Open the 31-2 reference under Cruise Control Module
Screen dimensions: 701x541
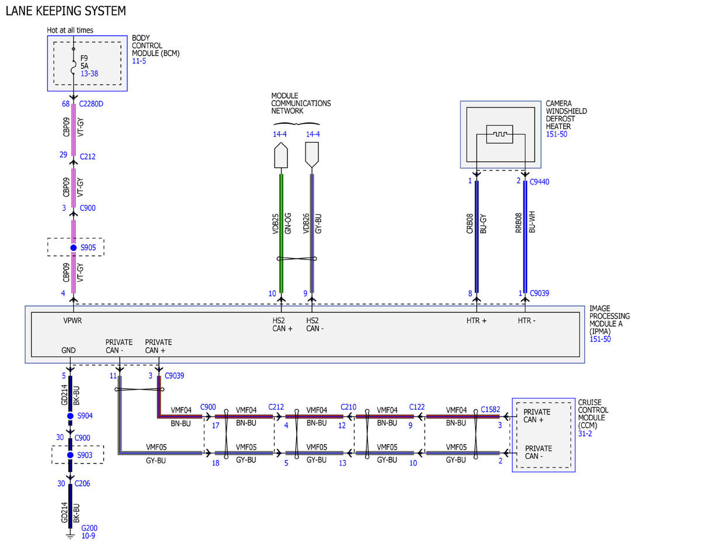(x=585, y=433)
